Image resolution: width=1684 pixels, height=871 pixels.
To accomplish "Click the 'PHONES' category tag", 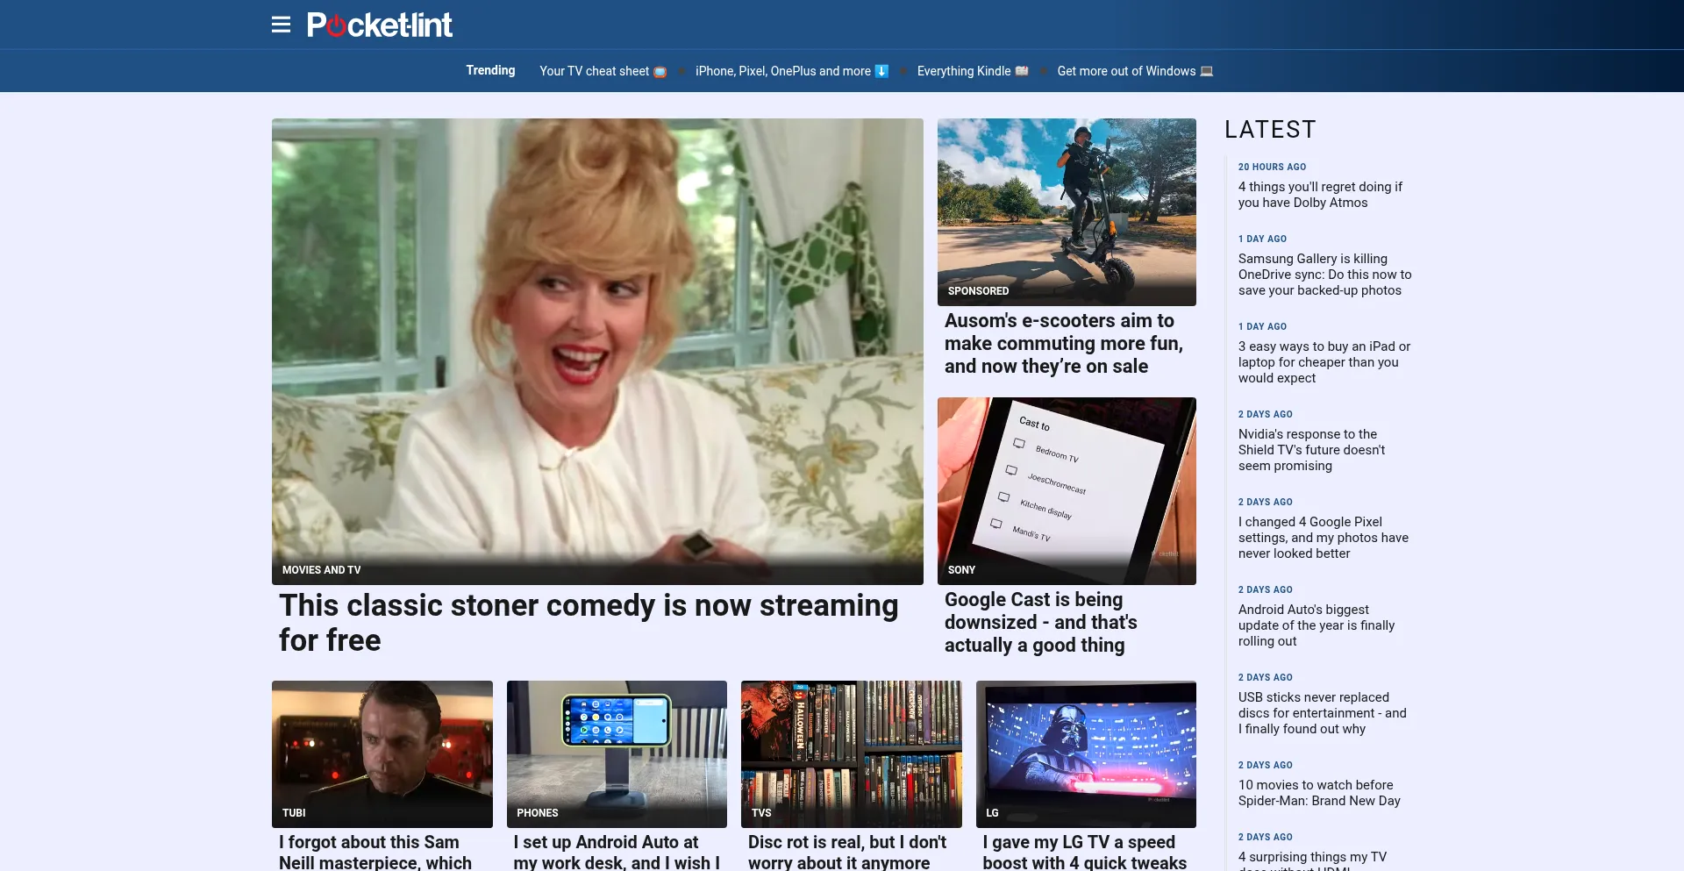I will pyautogui.click(x=538, y=813).
